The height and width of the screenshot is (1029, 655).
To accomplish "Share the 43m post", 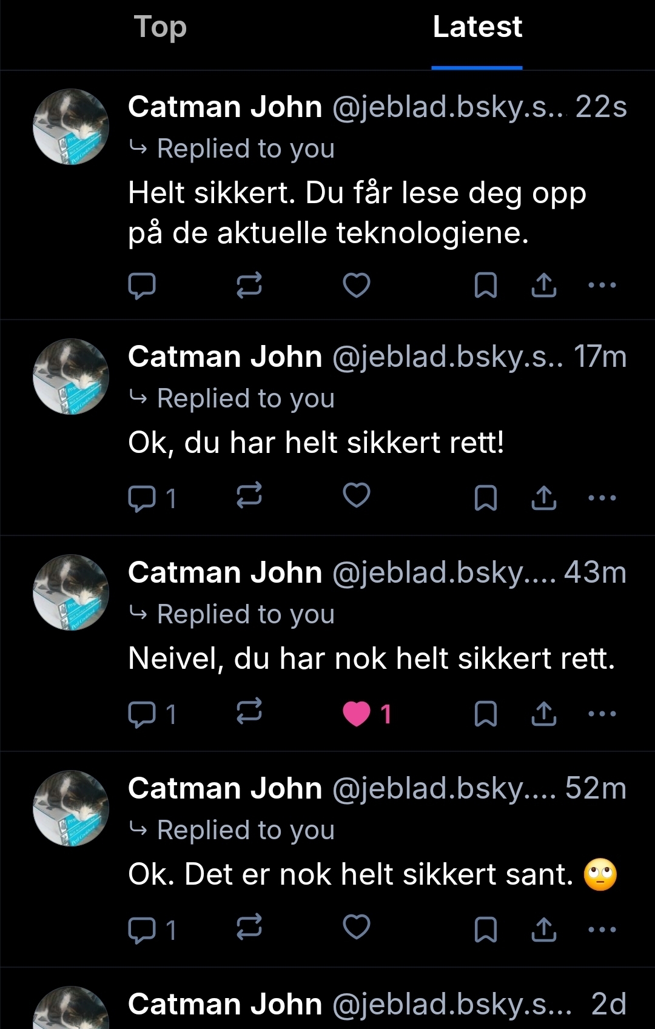I will [544, 714].
